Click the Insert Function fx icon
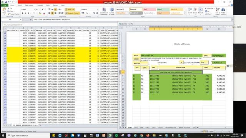The image size is (246, 138). tap(31, 20)
